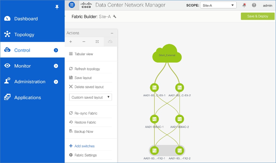Toggle the hamburger menu button
276x163 pixels.
(72, 5)
